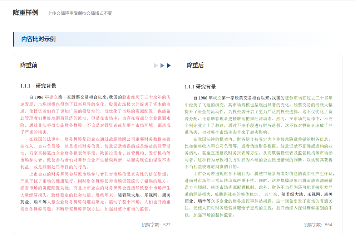The image size is (355, 241).
Task: Click the 降重样例 page title
Action: pyautogui.click(x=26, y=13)
